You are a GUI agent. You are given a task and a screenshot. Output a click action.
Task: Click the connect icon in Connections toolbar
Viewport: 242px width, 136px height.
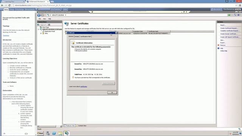point(38,25)
